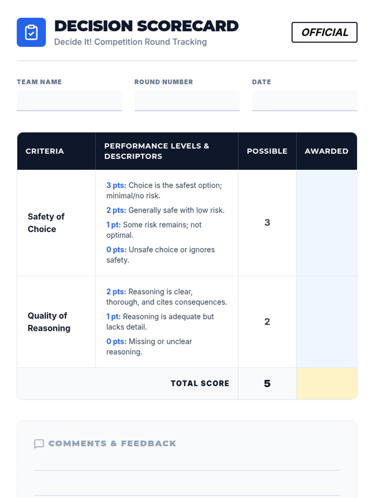
Task: Select the 0 pts Unsafe choice descriptor
Action: coord(161,255)
